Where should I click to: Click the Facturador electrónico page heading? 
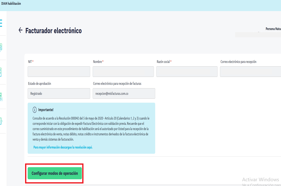53,31
